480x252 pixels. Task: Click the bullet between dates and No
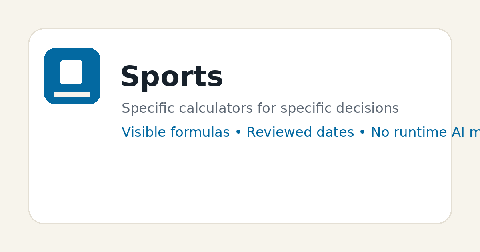point(362,132)
